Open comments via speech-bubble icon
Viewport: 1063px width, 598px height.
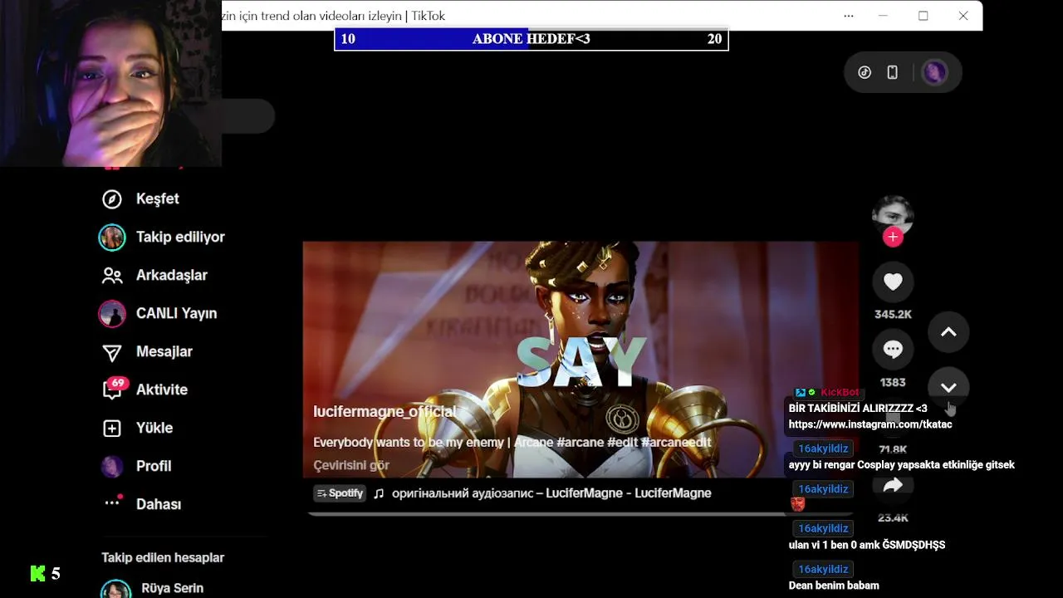coord(893,350)
